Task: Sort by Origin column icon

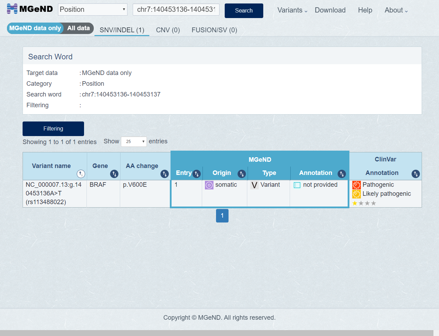Action: point(242,174)
